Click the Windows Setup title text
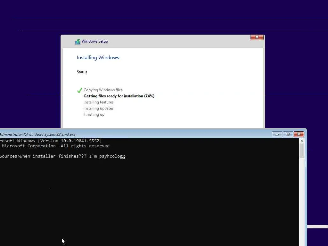 point(95,41)
